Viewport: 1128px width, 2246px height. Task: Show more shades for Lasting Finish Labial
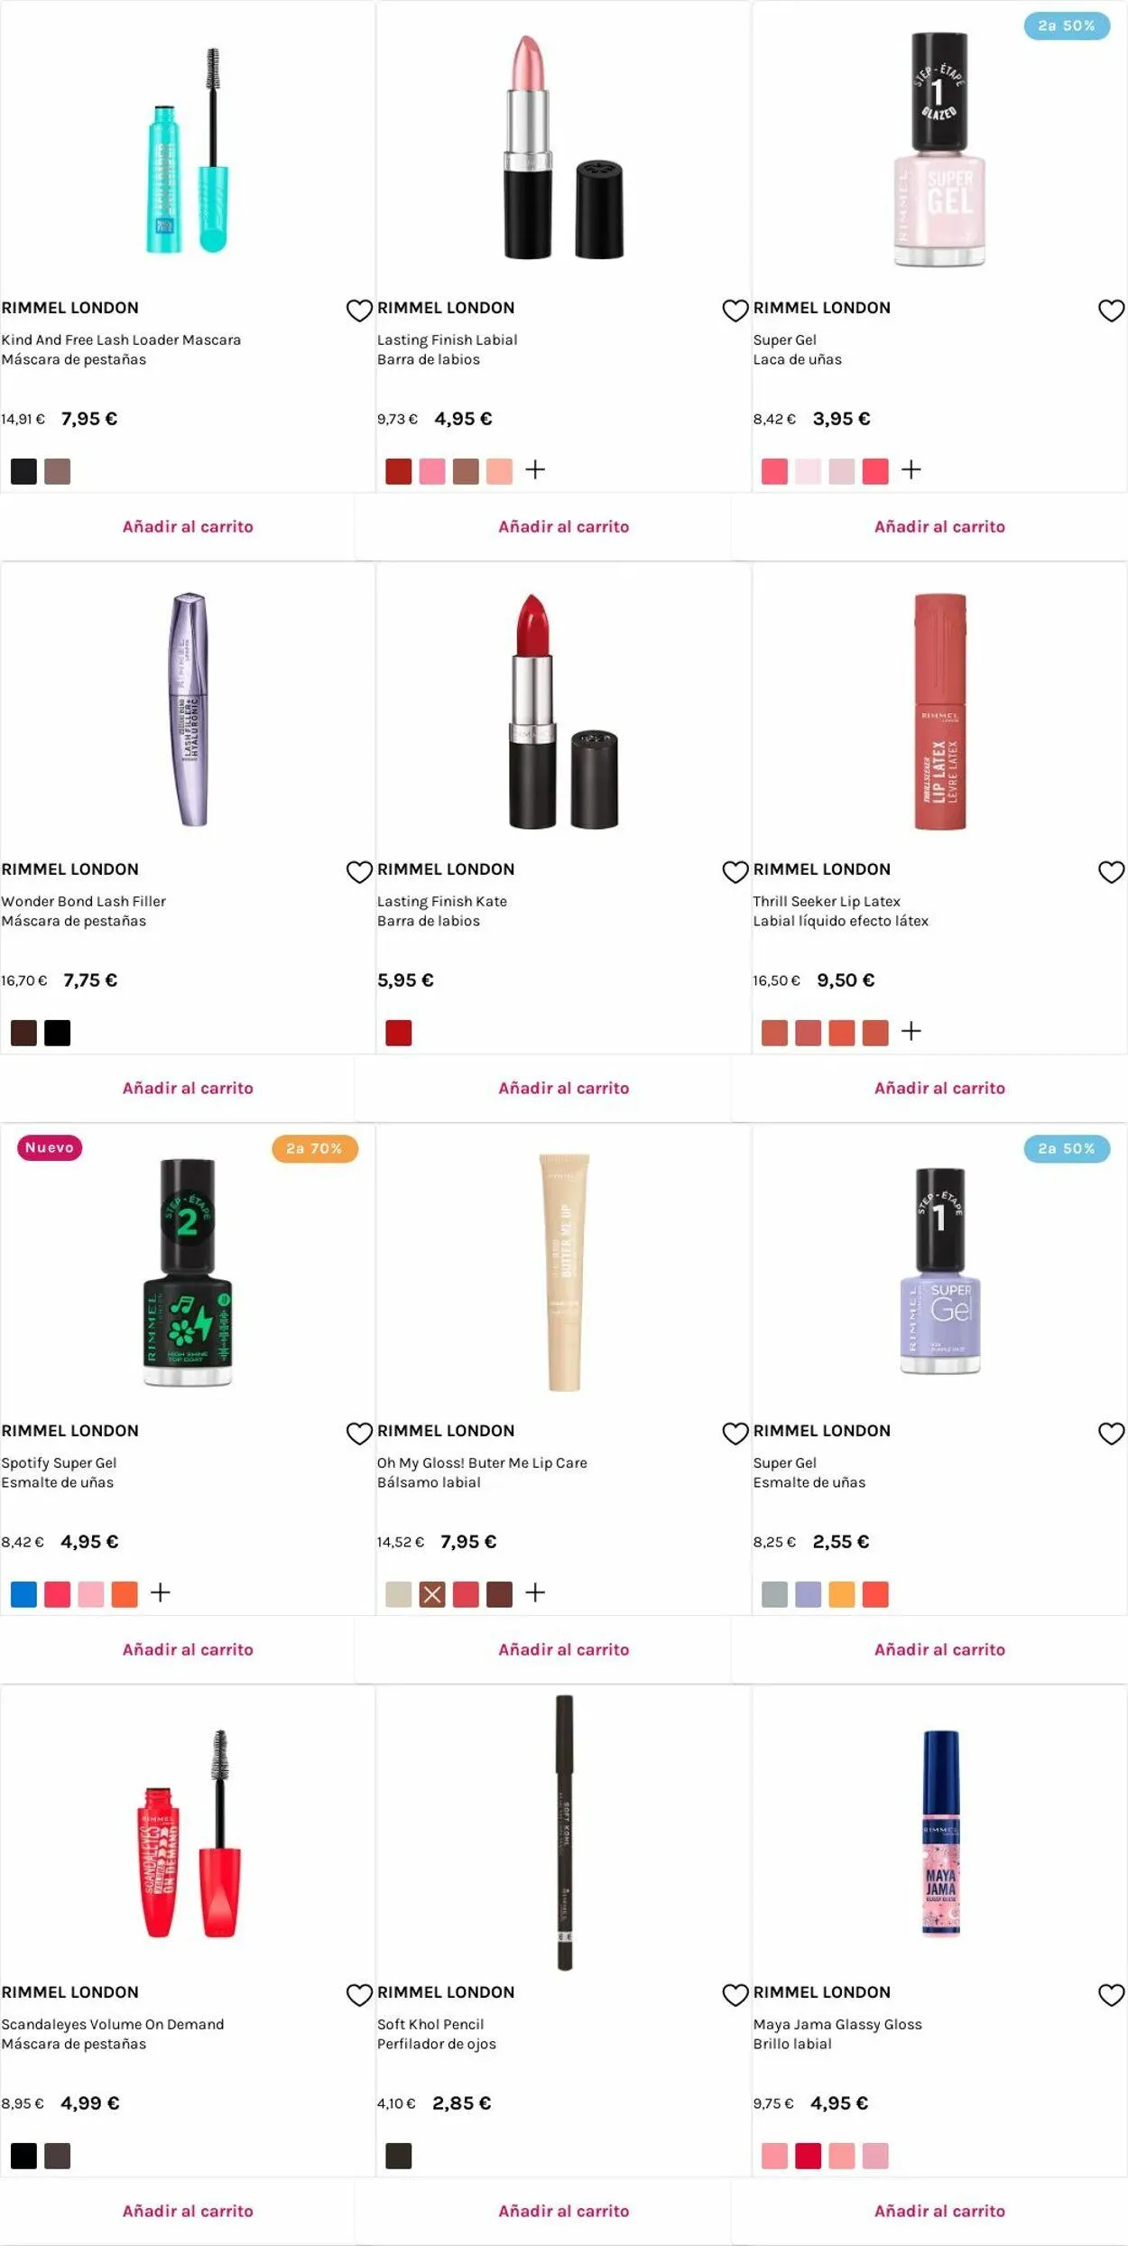(535, 469)
